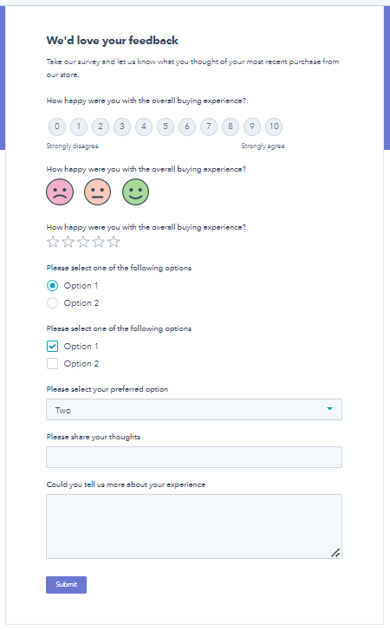Pick score 5 on rating scale

(x=166, y=127)
